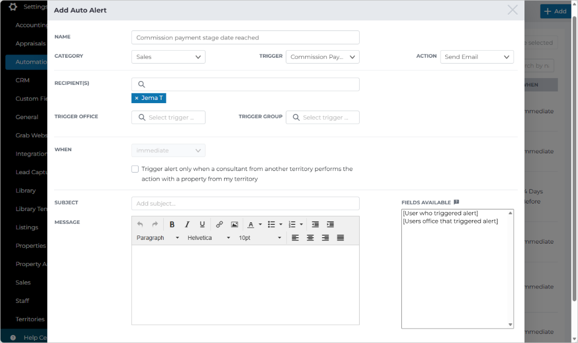Viewport: 578px width, 343px height.
Task: Click the Add button behind dialog
Action: [555, 11]
